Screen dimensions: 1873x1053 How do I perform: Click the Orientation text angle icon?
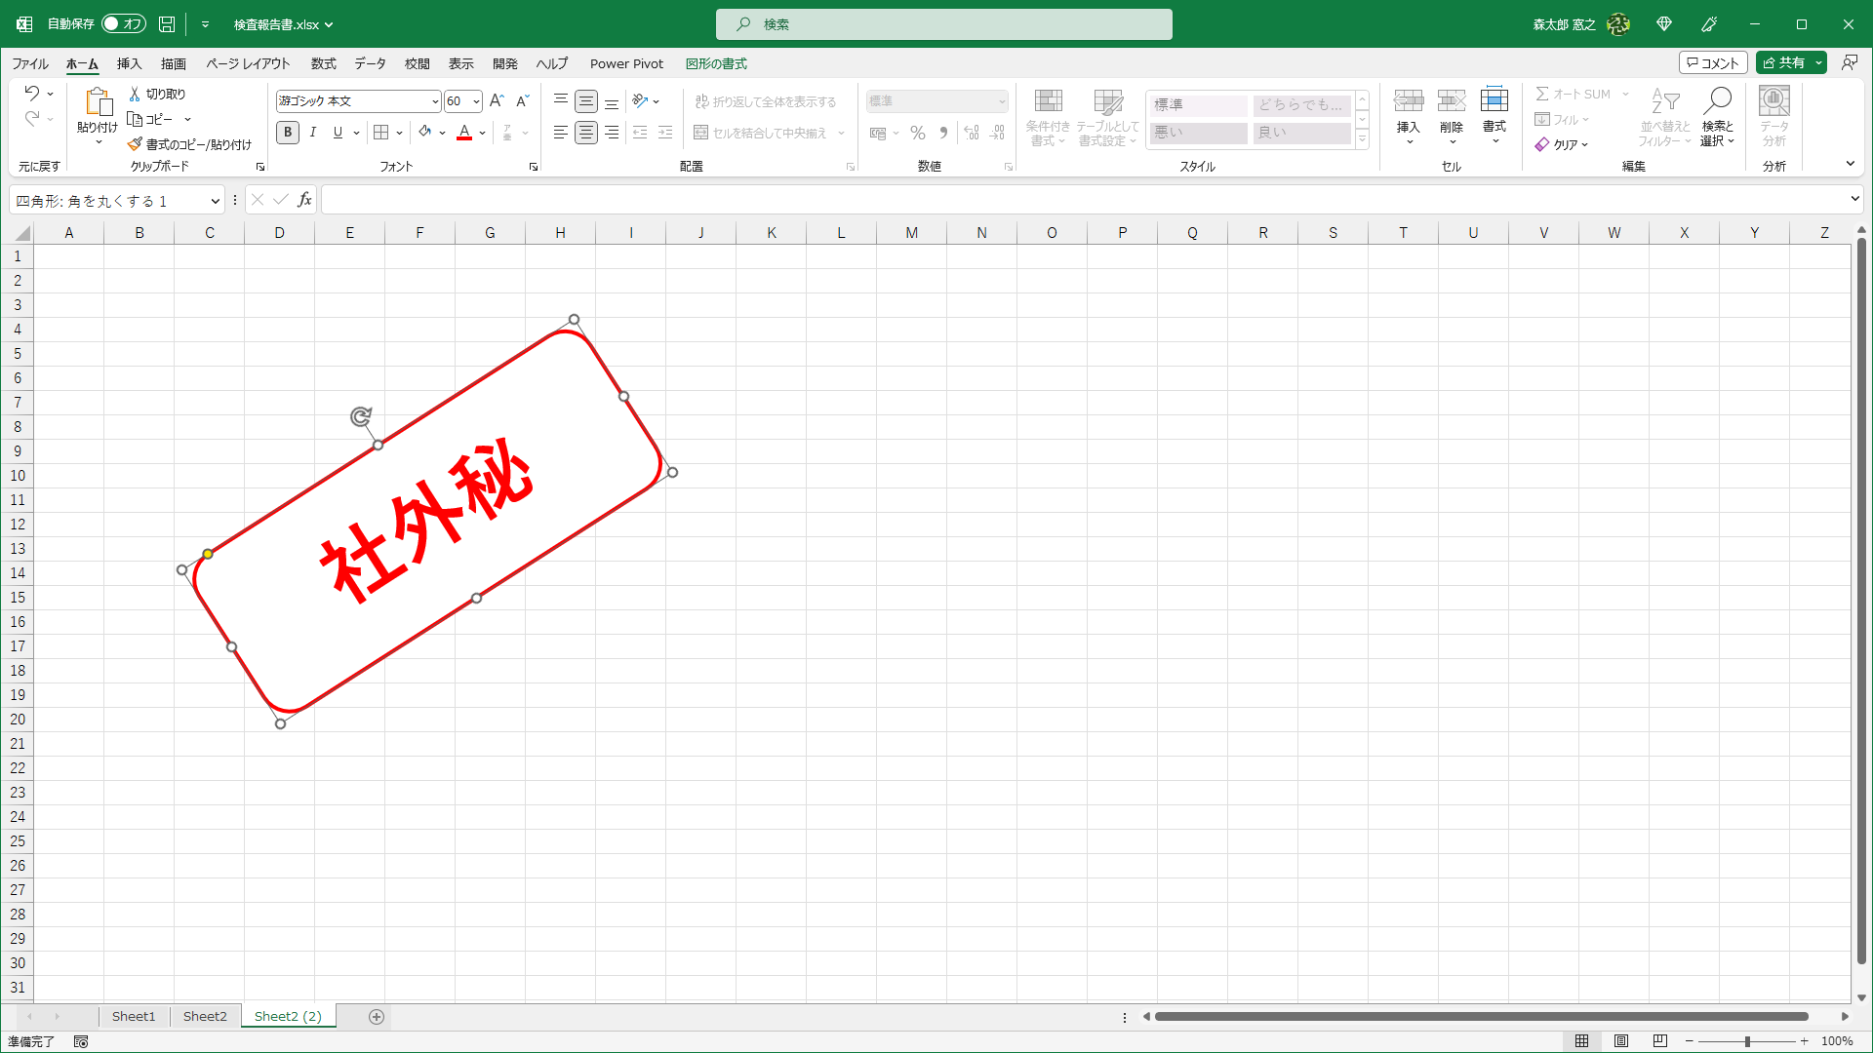coord(640,100)
